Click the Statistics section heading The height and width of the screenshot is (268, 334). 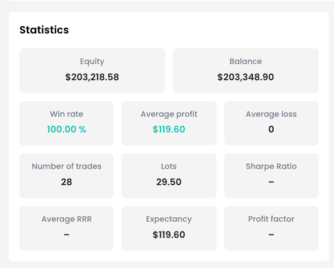click(44, 30)
